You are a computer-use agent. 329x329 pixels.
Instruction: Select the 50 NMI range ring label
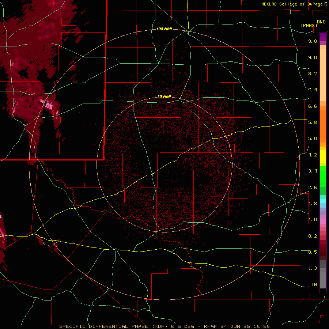click(164, 97)
